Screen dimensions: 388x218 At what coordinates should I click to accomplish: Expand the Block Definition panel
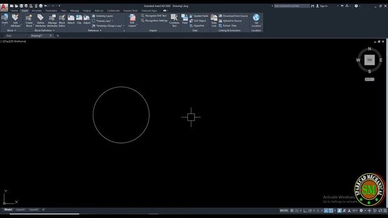coord(44,30)
